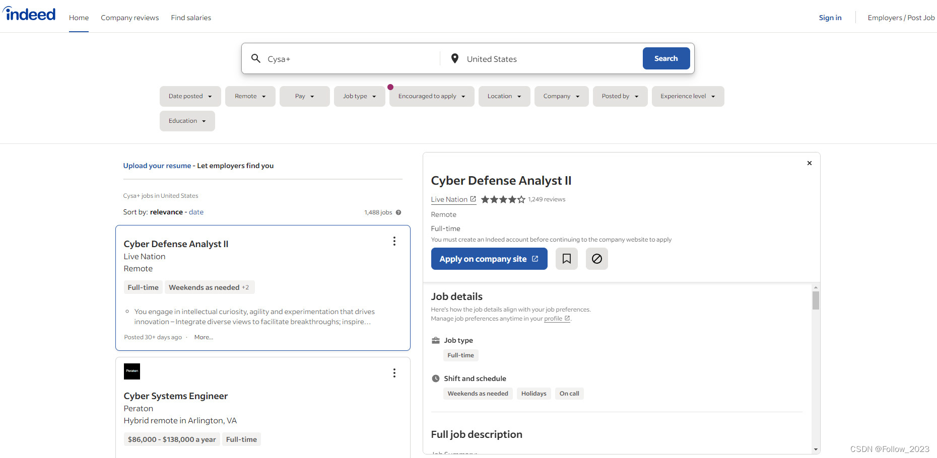Click More... on the first job card
This screenshot has width=937, height=458.
[x=204, y=337]
